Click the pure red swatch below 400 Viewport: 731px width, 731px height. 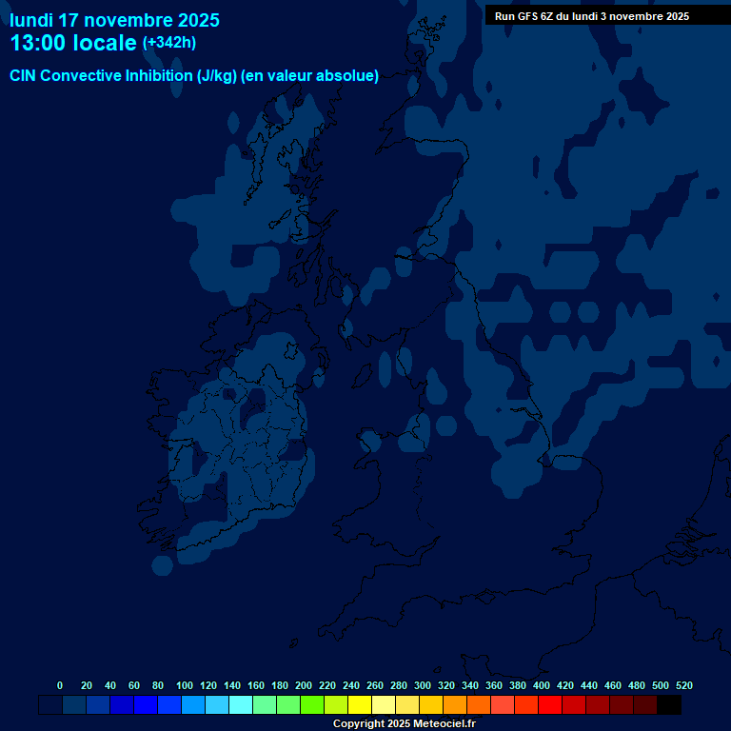click(550, 705)
